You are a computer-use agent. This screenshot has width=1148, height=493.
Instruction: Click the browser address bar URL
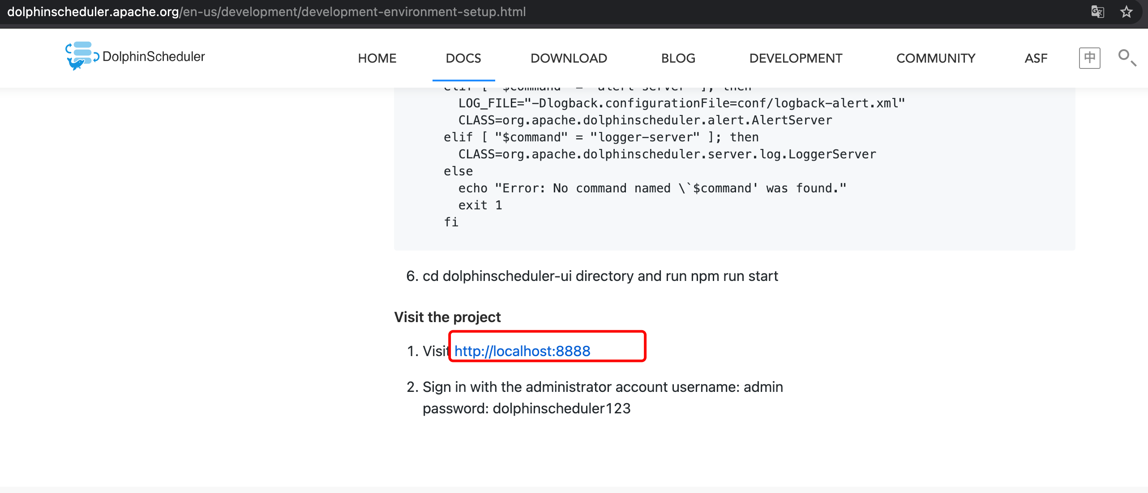tap(266, 12)
